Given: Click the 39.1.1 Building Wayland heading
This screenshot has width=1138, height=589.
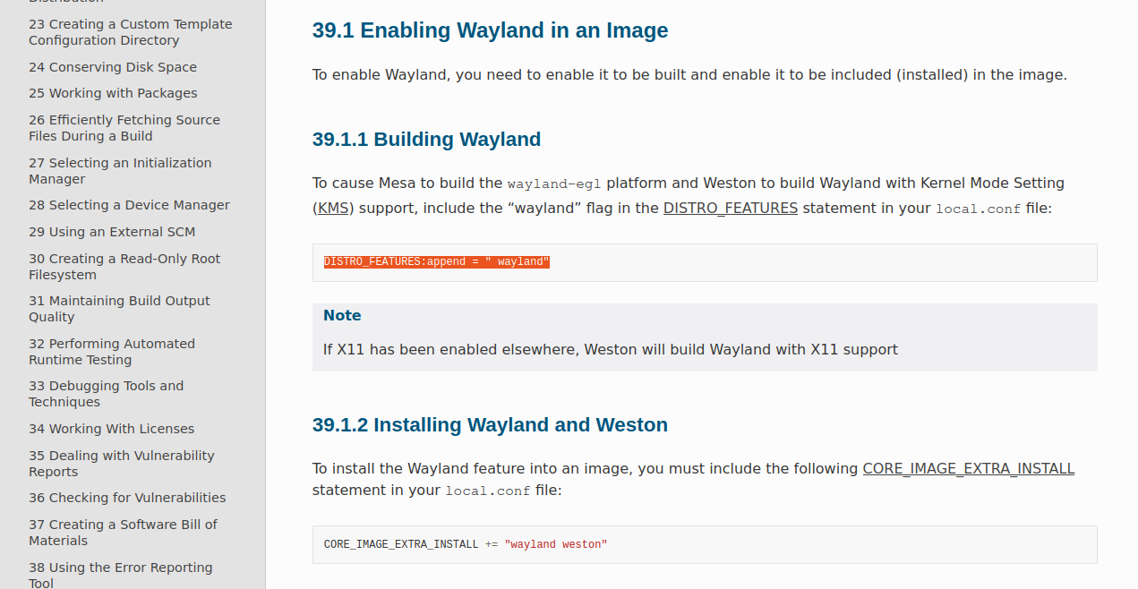Looking at the screenshot, I should click(426, 140).
